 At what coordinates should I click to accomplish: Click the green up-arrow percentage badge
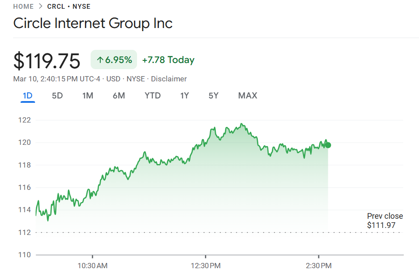coord(114,60)
